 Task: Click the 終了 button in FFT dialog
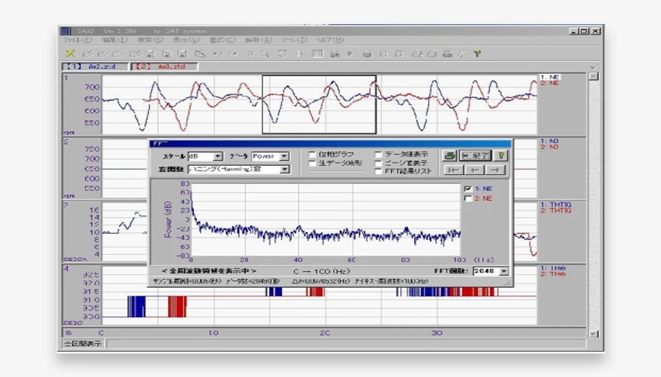(475, 156)
